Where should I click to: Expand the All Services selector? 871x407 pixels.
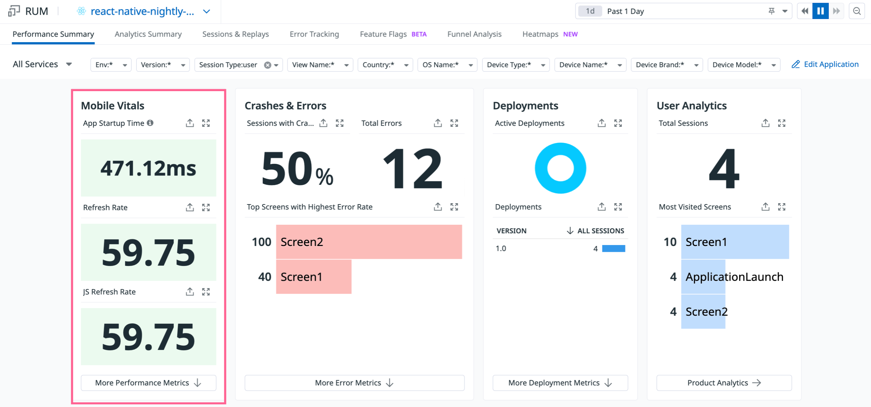point(42,64)
